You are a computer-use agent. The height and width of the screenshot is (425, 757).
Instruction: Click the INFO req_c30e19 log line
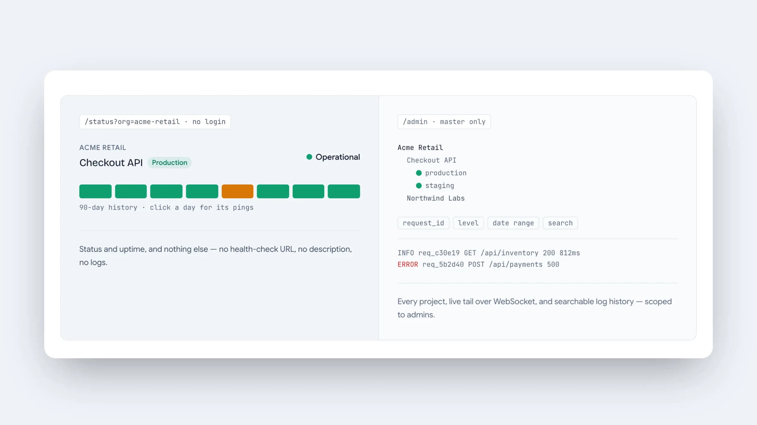coord(489,253)
